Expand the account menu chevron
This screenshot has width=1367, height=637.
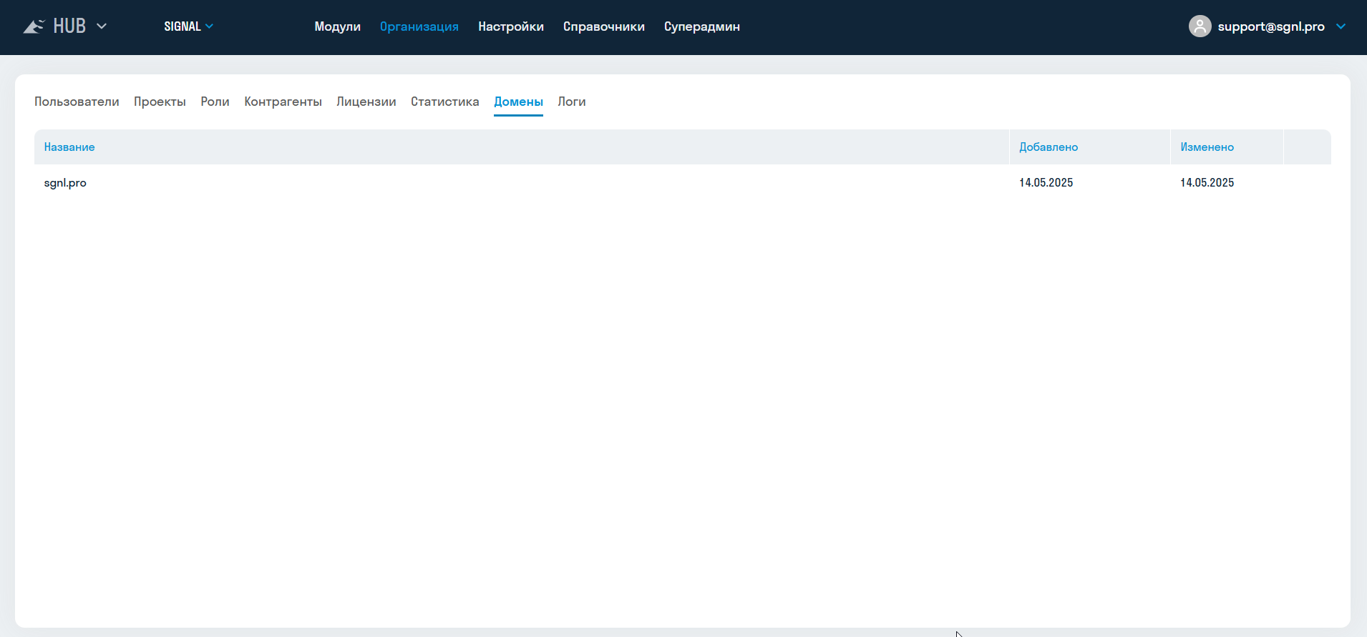1341,26
